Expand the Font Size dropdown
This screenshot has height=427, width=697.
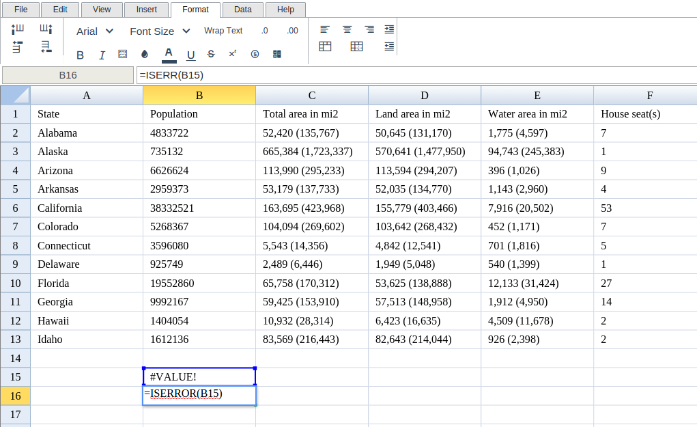point(161,31)
